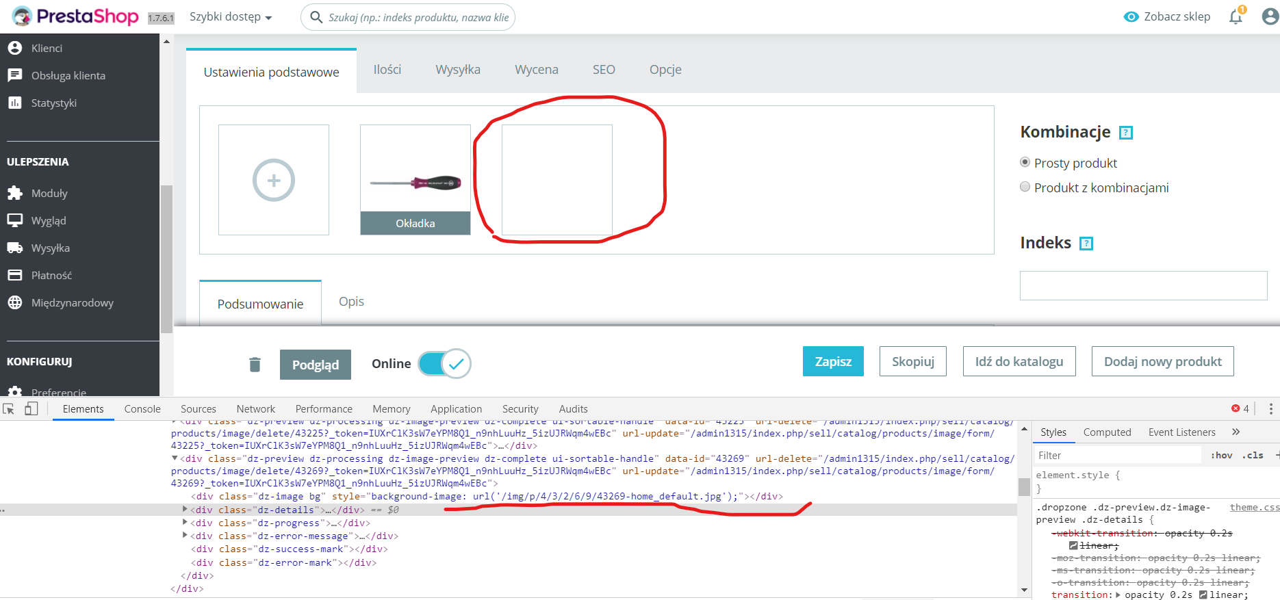Show more Styles pane tabs

(1236, 432)
